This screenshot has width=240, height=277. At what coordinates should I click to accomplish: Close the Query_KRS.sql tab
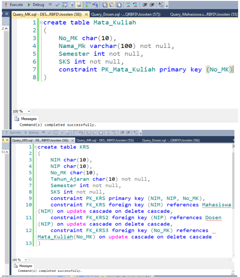point(72,141)
